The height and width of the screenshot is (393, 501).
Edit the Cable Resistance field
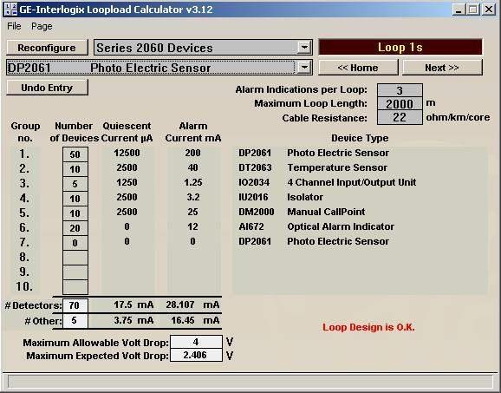tap(400, 117)
